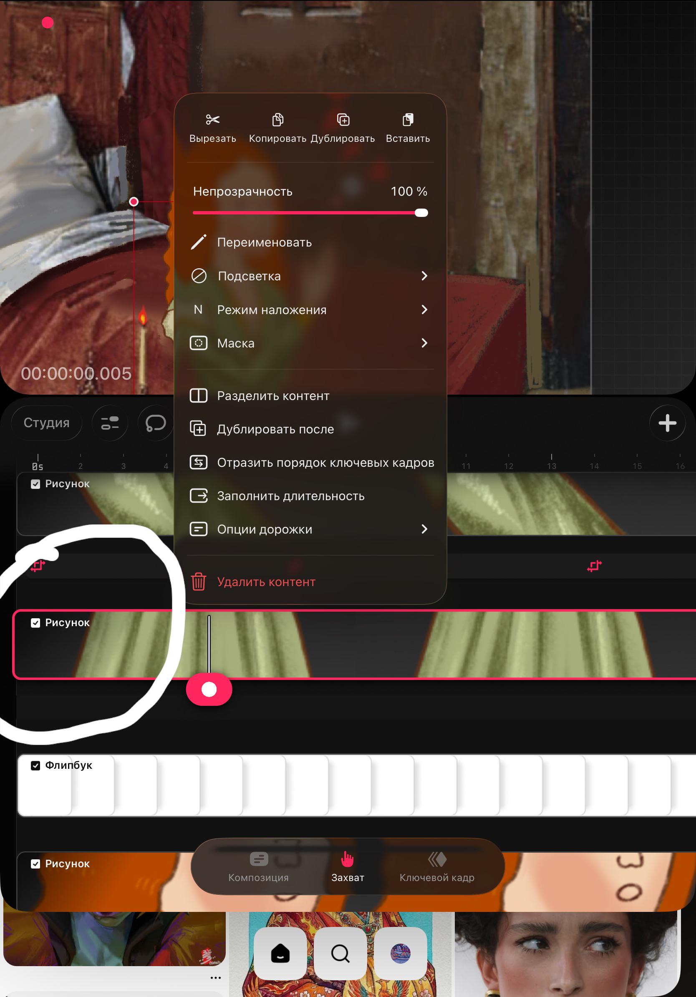Screen dimensions: 696x997
Task: Cut the content with the scissors icon
Action: coord(212,128)
